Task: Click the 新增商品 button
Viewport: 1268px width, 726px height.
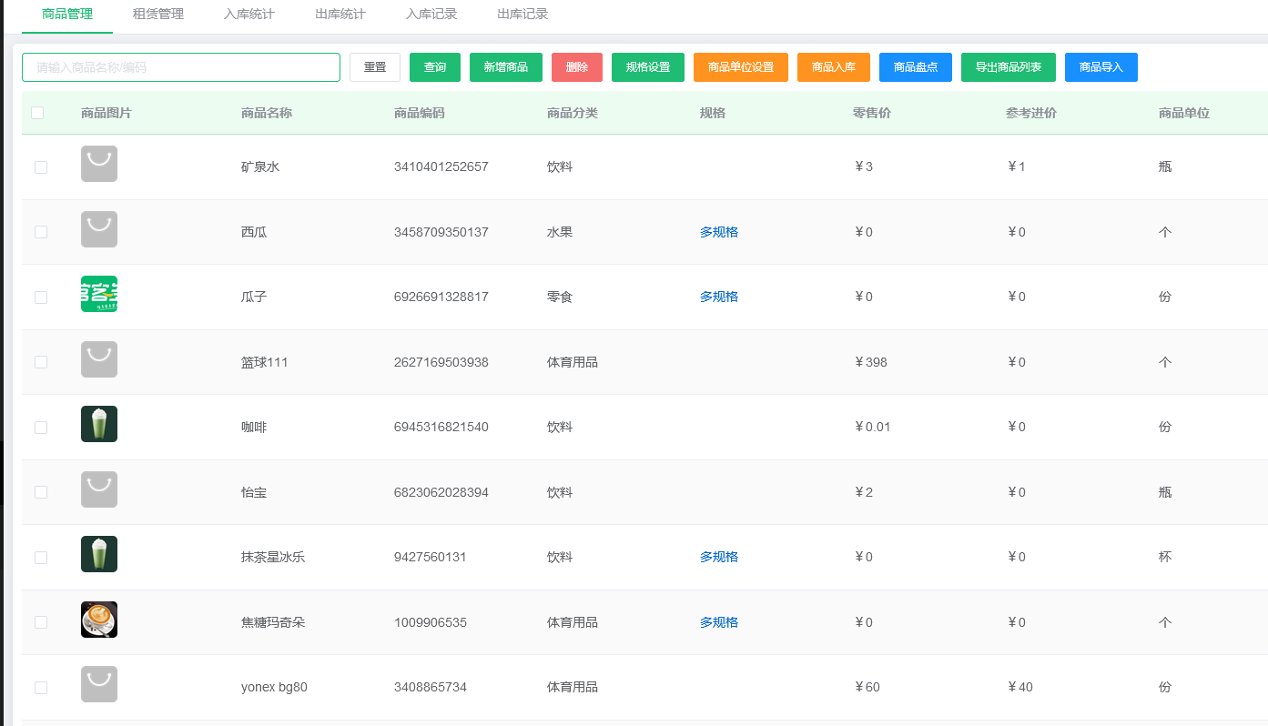Action: tap(505, 66)
